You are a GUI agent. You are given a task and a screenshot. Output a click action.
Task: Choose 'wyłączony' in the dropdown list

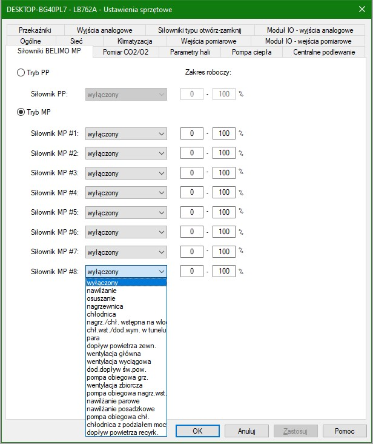126,283
